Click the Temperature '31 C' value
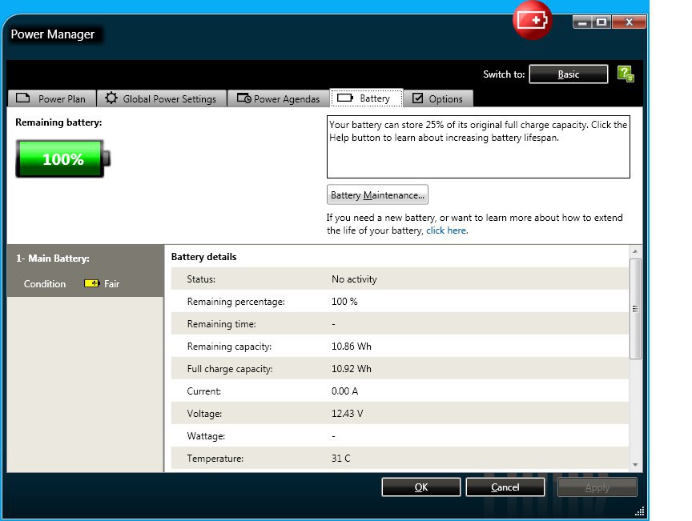Viewport: 692px width, 521px height. tap(340, 459)
